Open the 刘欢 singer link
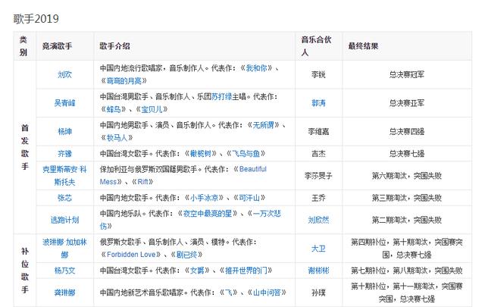Viewport: 485px width, 307px height. [64, 74]
